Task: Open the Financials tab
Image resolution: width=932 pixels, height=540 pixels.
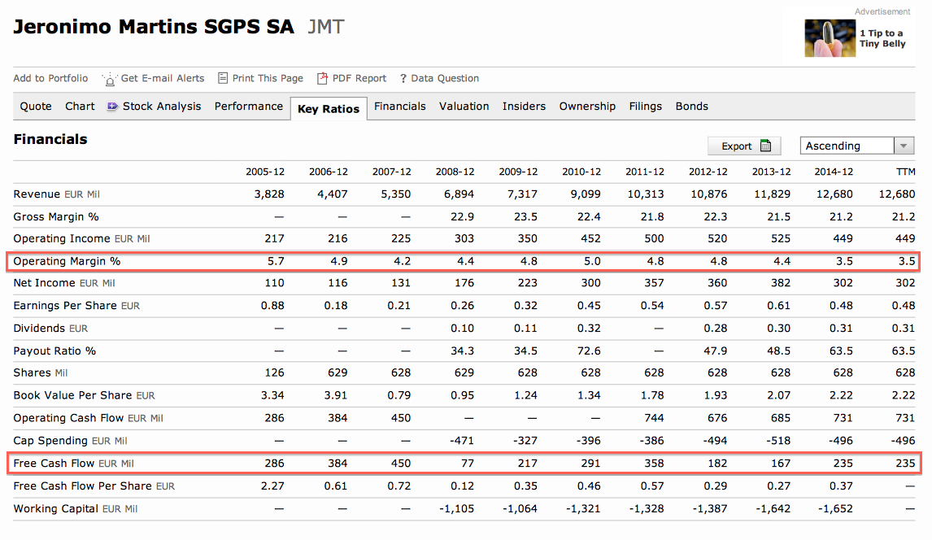Action: [x=400, y=107]
